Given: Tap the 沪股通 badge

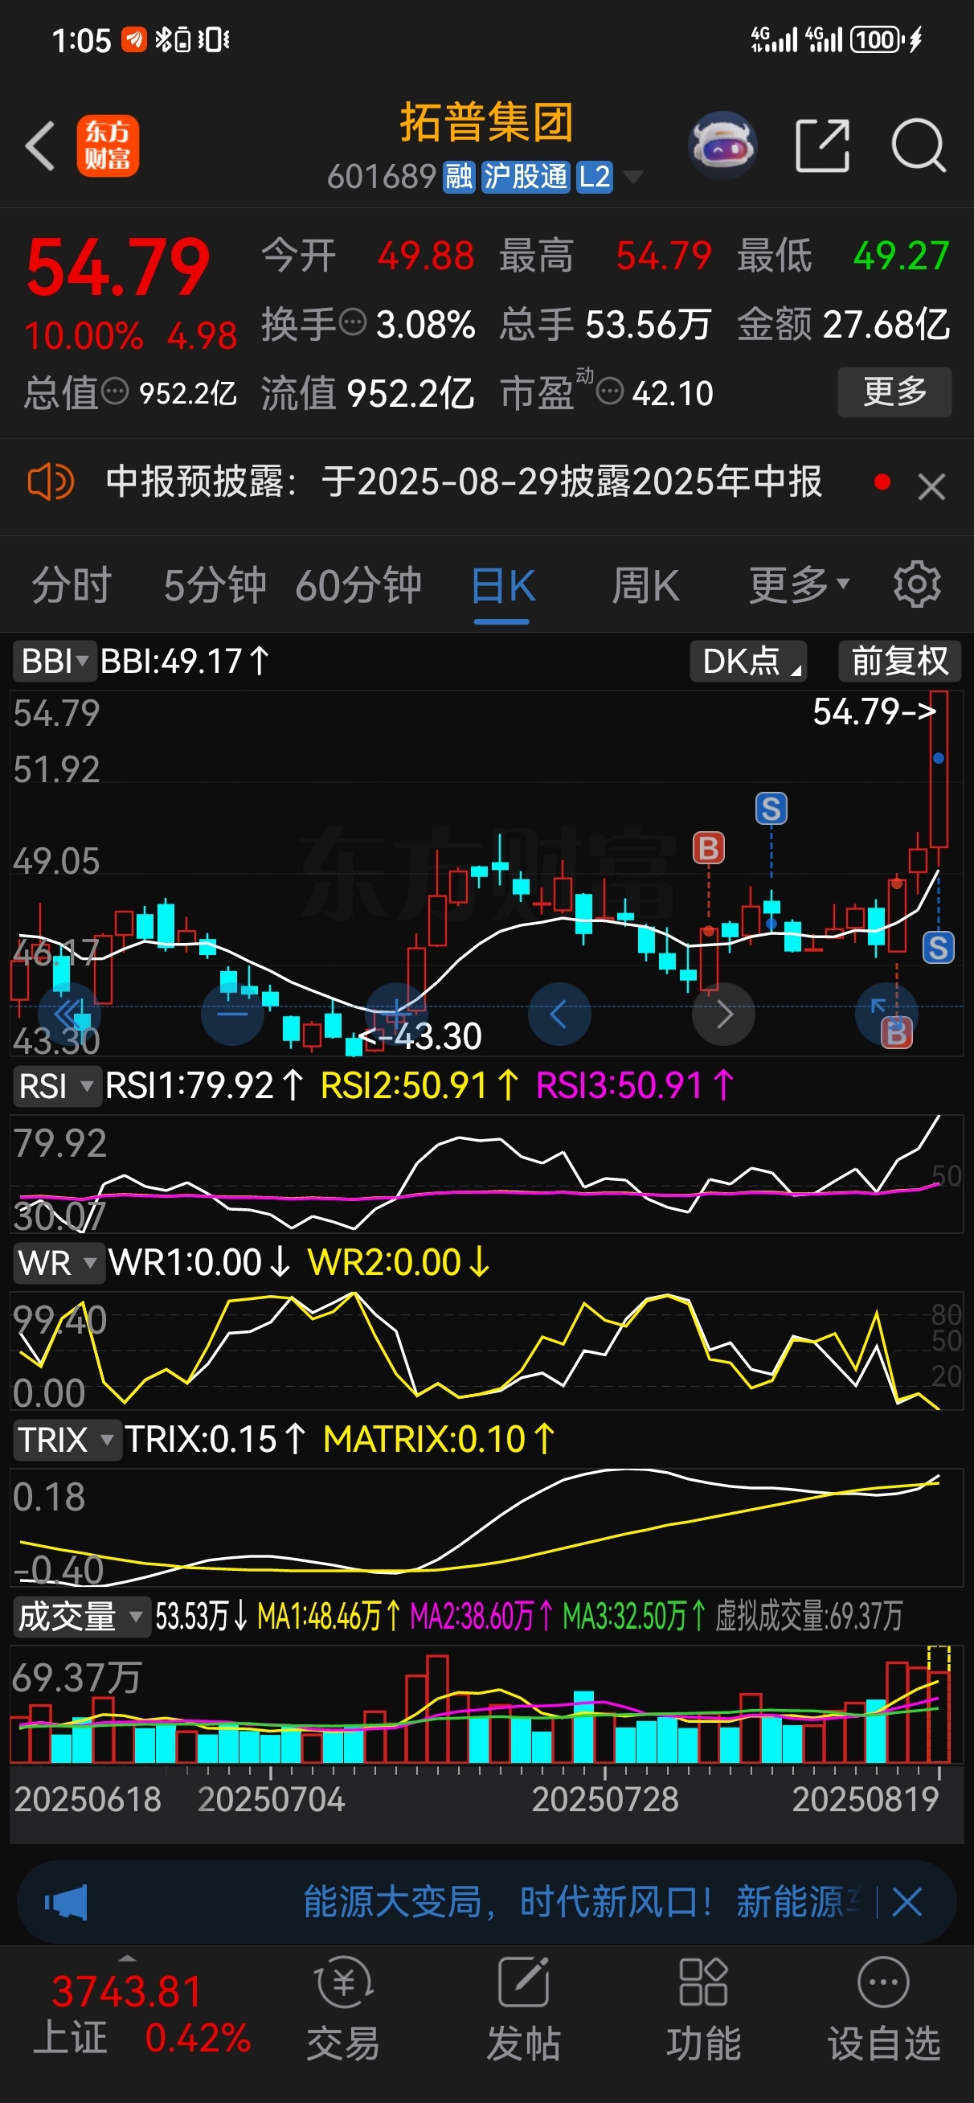Looking at the screenshot, I should tap(525, 176).
